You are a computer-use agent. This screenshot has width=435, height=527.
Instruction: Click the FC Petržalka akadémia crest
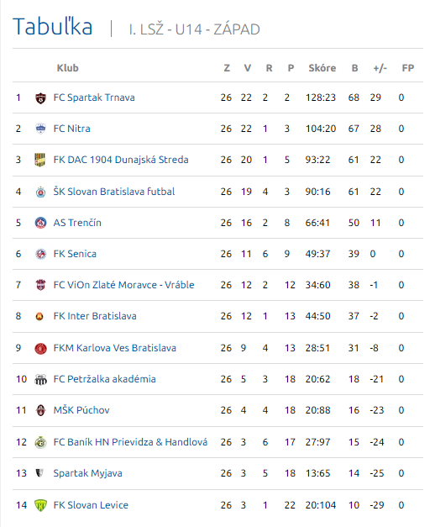coord(40,379)
